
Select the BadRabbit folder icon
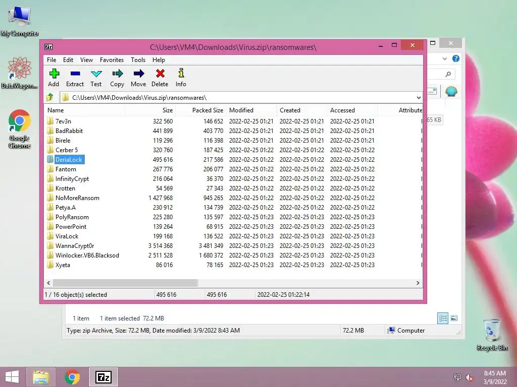(50, 131)
